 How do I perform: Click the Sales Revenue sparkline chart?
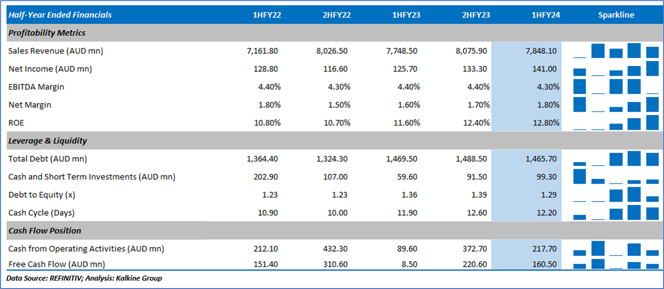(616, 51)
